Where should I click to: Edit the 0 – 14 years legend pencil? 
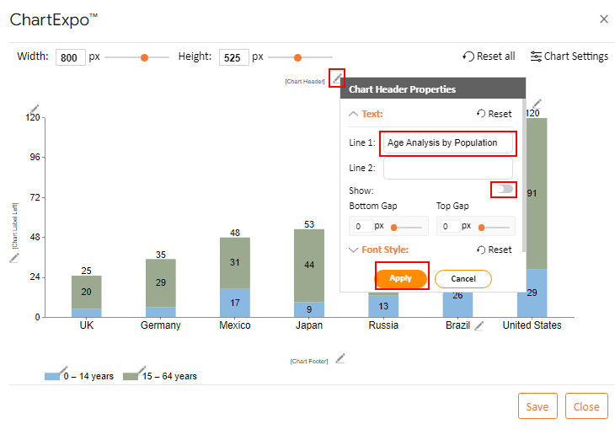(x=63, y=370)
